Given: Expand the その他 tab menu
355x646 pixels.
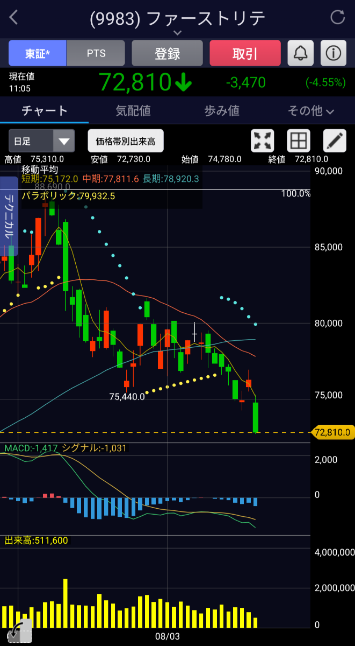Looking at the screenshot, I should coord(311,111).
